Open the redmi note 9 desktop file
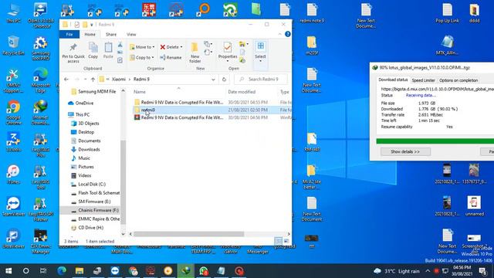The image size is (494, 278). pos(312,13)
